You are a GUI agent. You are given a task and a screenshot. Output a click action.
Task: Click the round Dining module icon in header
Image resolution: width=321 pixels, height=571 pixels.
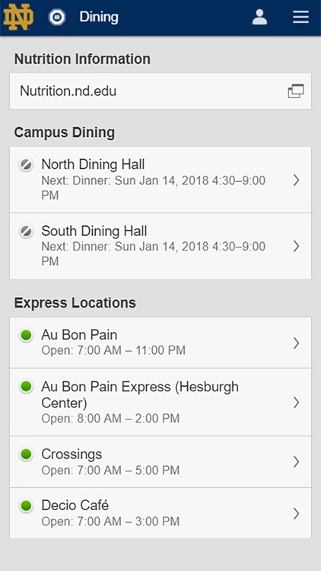pyautogui.click(x=57, y=17)
